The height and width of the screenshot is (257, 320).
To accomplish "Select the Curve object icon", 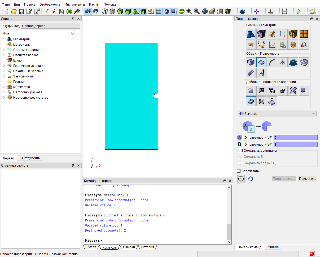I will click(x=272, y=62).
